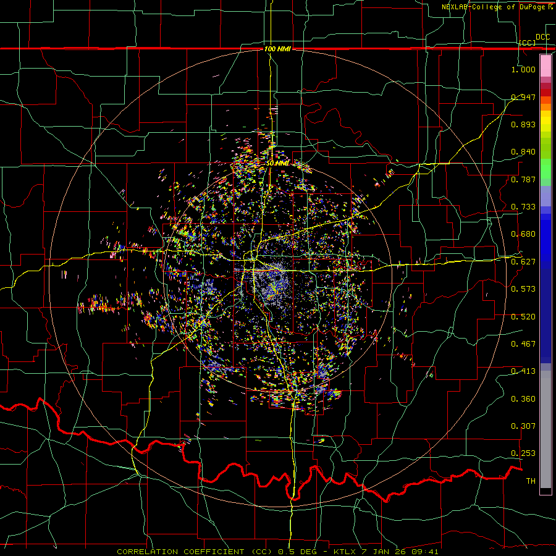The height and width of the screenshot is (556, 556).
Task: Click the 100 NMI range ring label
Action: [277, 49]
